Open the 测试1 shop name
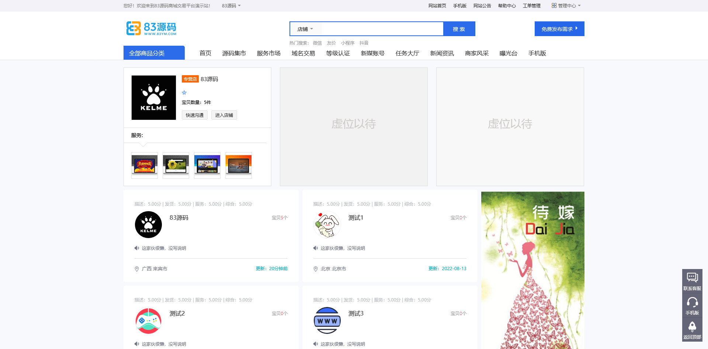The image size is (708, 349). pyautogui.click(x=356, y=217)
